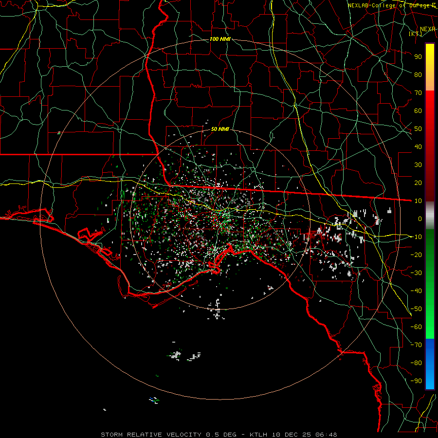Click the "50 NMI" range ring label
The image size is (438, 438).
click(220, 129)
